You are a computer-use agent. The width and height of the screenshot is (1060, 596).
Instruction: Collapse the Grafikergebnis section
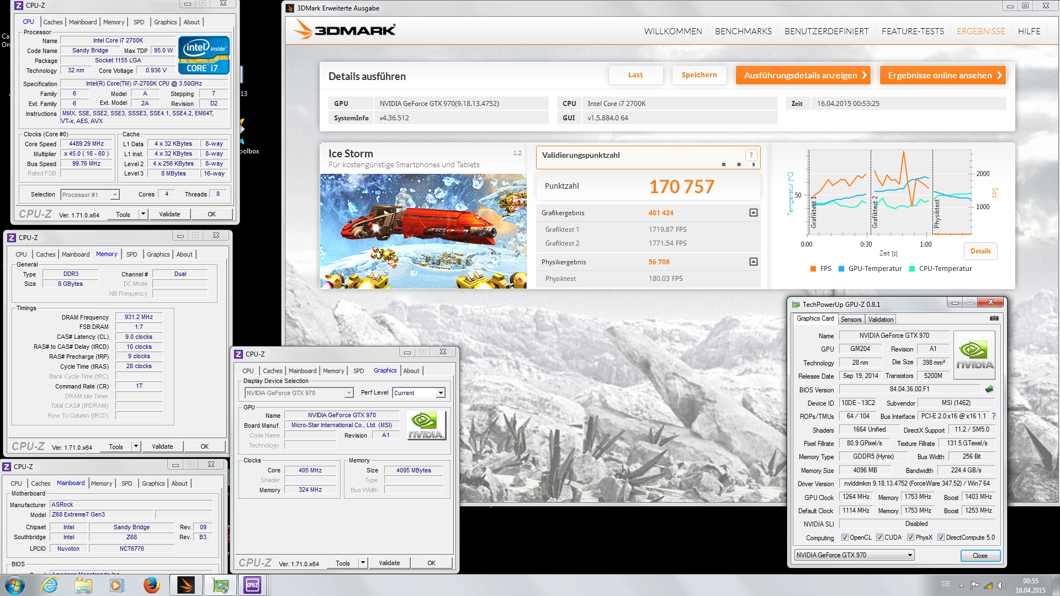(753, 212)
